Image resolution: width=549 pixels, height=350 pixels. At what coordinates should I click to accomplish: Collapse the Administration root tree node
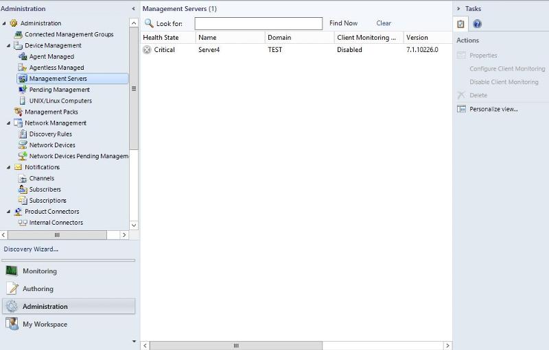pos(4,23)
